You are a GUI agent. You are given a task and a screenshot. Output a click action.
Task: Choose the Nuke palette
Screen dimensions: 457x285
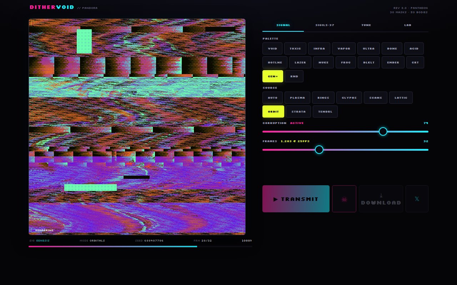(x=323, y=62)
